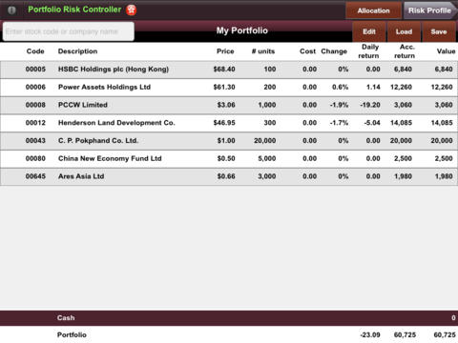Select China New Economy Fund Ltd row
Image resolution: width=458 pixels, height=343 pixels.
point(229,158)
